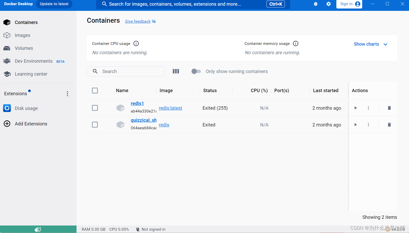
Task: Tick the checkbox for quizzical_sh container
Action: pos(95,125)
